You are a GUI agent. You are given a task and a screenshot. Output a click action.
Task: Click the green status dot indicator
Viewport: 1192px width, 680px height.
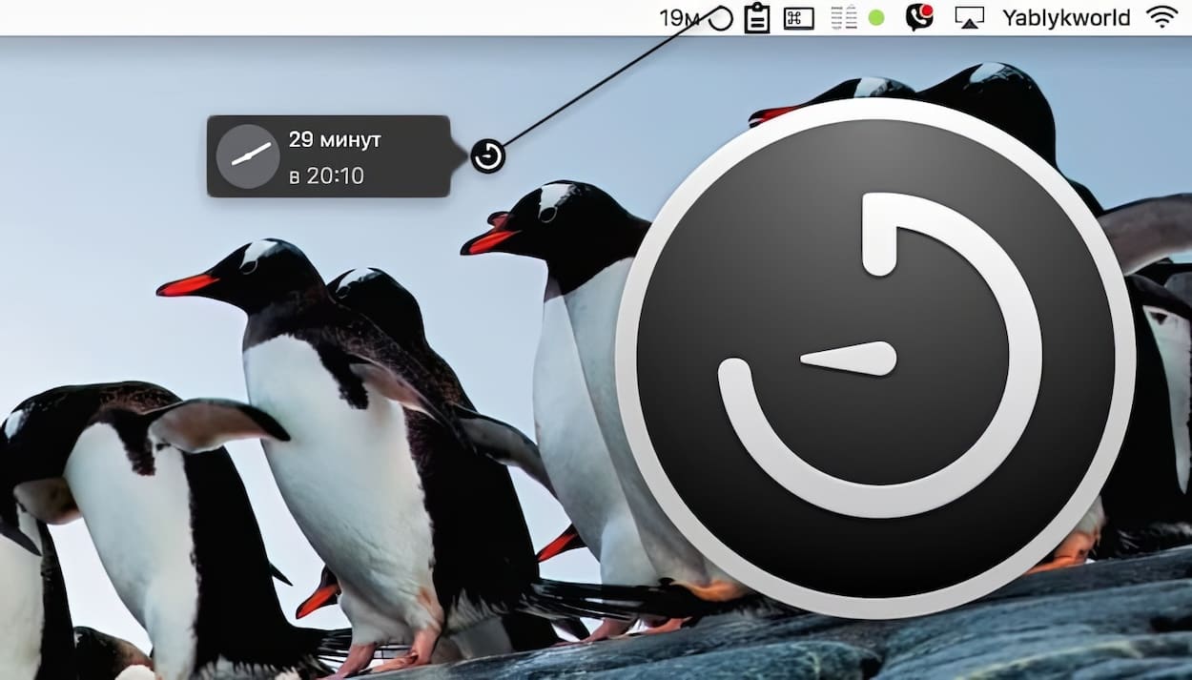tap(876, 18)
